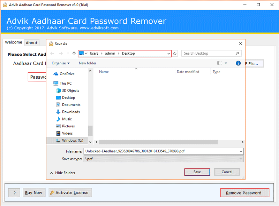Close the Save As dialog
Viewport: 279px width, 206px height.
point(241,43)
